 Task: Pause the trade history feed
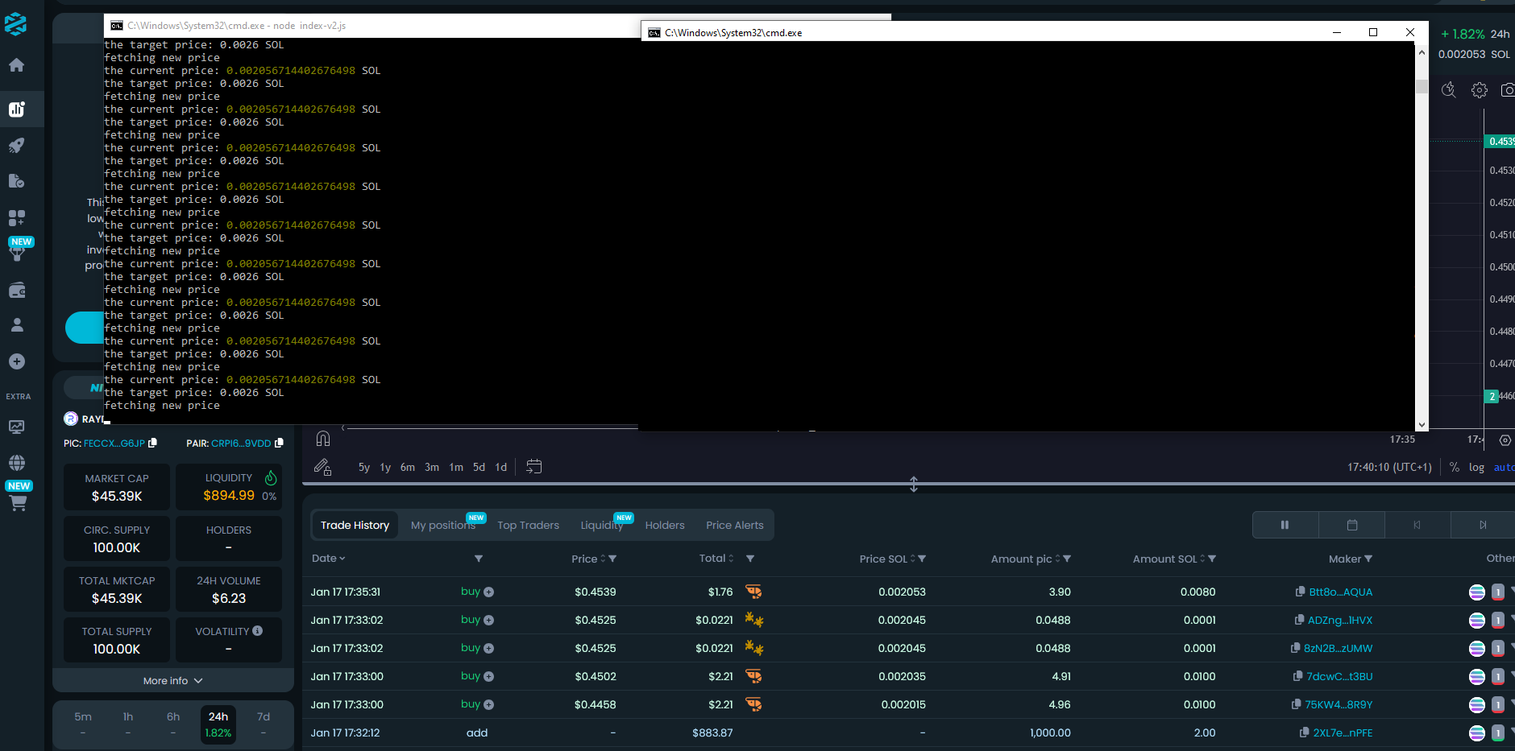(x=1285, y=525)
